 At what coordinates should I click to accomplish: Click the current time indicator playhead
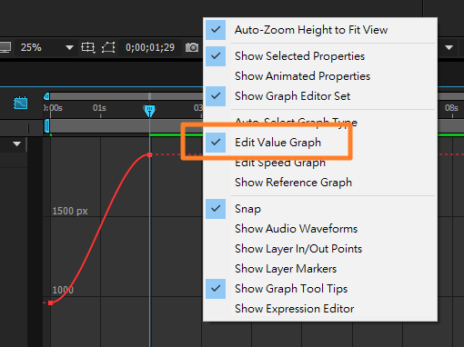point(149,111)
